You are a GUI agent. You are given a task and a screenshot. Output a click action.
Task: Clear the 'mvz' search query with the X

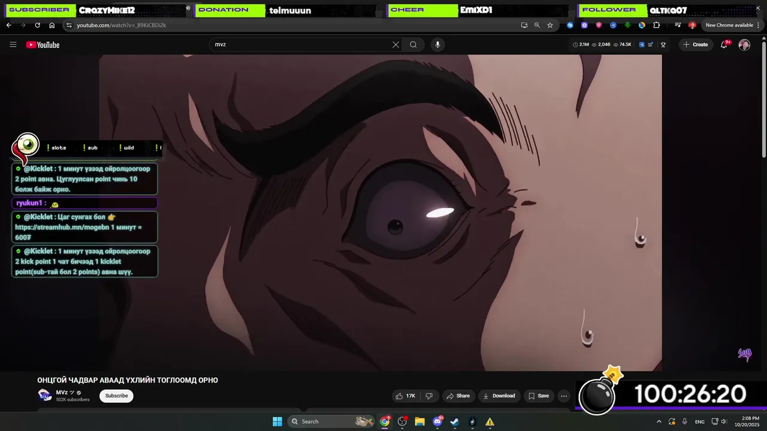(395, 45)
